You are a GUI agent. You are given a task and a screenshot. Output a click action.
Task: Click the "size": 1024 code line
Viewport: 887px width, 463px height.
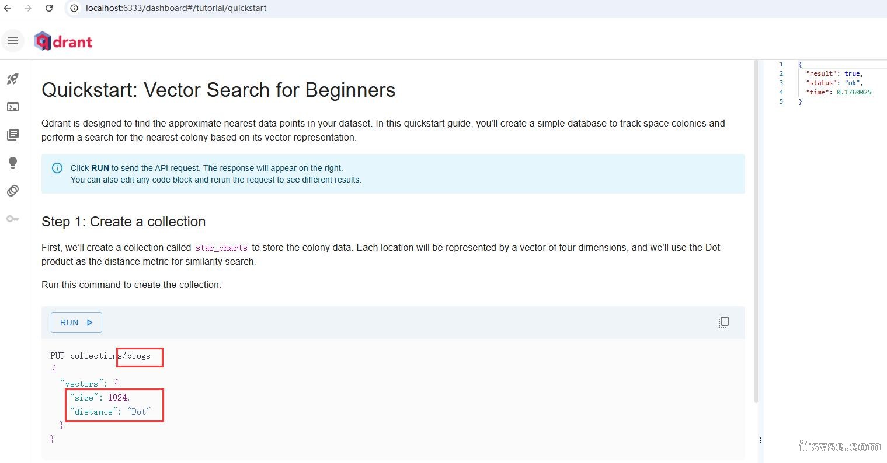(x=100, y=398)
